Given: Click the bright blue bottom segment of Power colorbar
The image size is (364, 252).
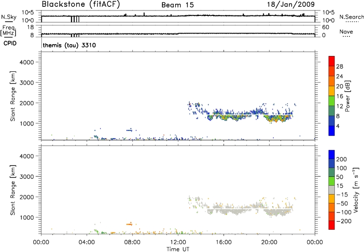Looking at the screenshot, I should [332, 131].
